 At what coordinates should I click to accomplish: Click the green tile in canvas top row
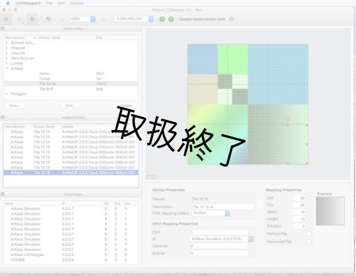point(233,59)
